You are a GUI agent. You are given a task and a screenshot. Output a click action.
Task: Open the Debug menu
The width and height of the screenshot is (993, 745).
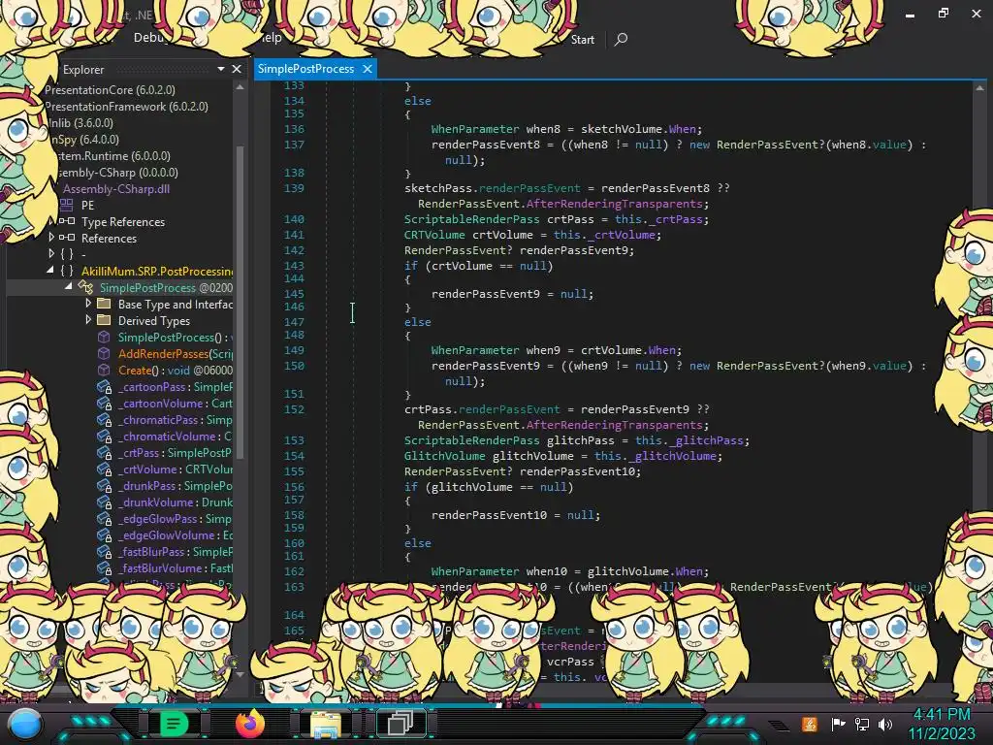coord(149,38)
